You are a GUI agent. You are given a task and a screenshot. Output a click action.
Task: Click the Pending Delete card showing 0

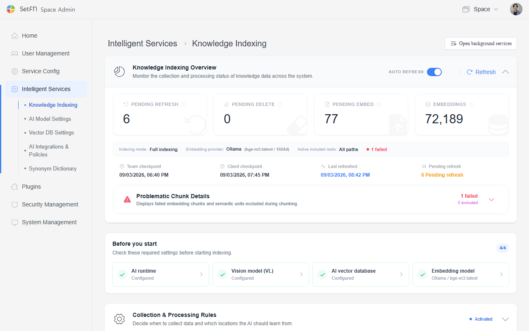pyautogui.click(x=260, y=115)
